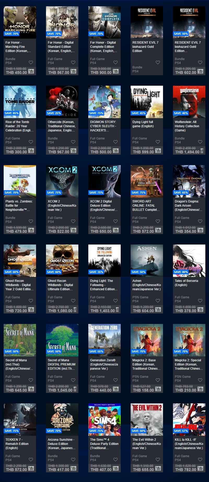Screen dimensions: 209x482
Task: Click the SAVE 57% discount badge
Action: 181,431
